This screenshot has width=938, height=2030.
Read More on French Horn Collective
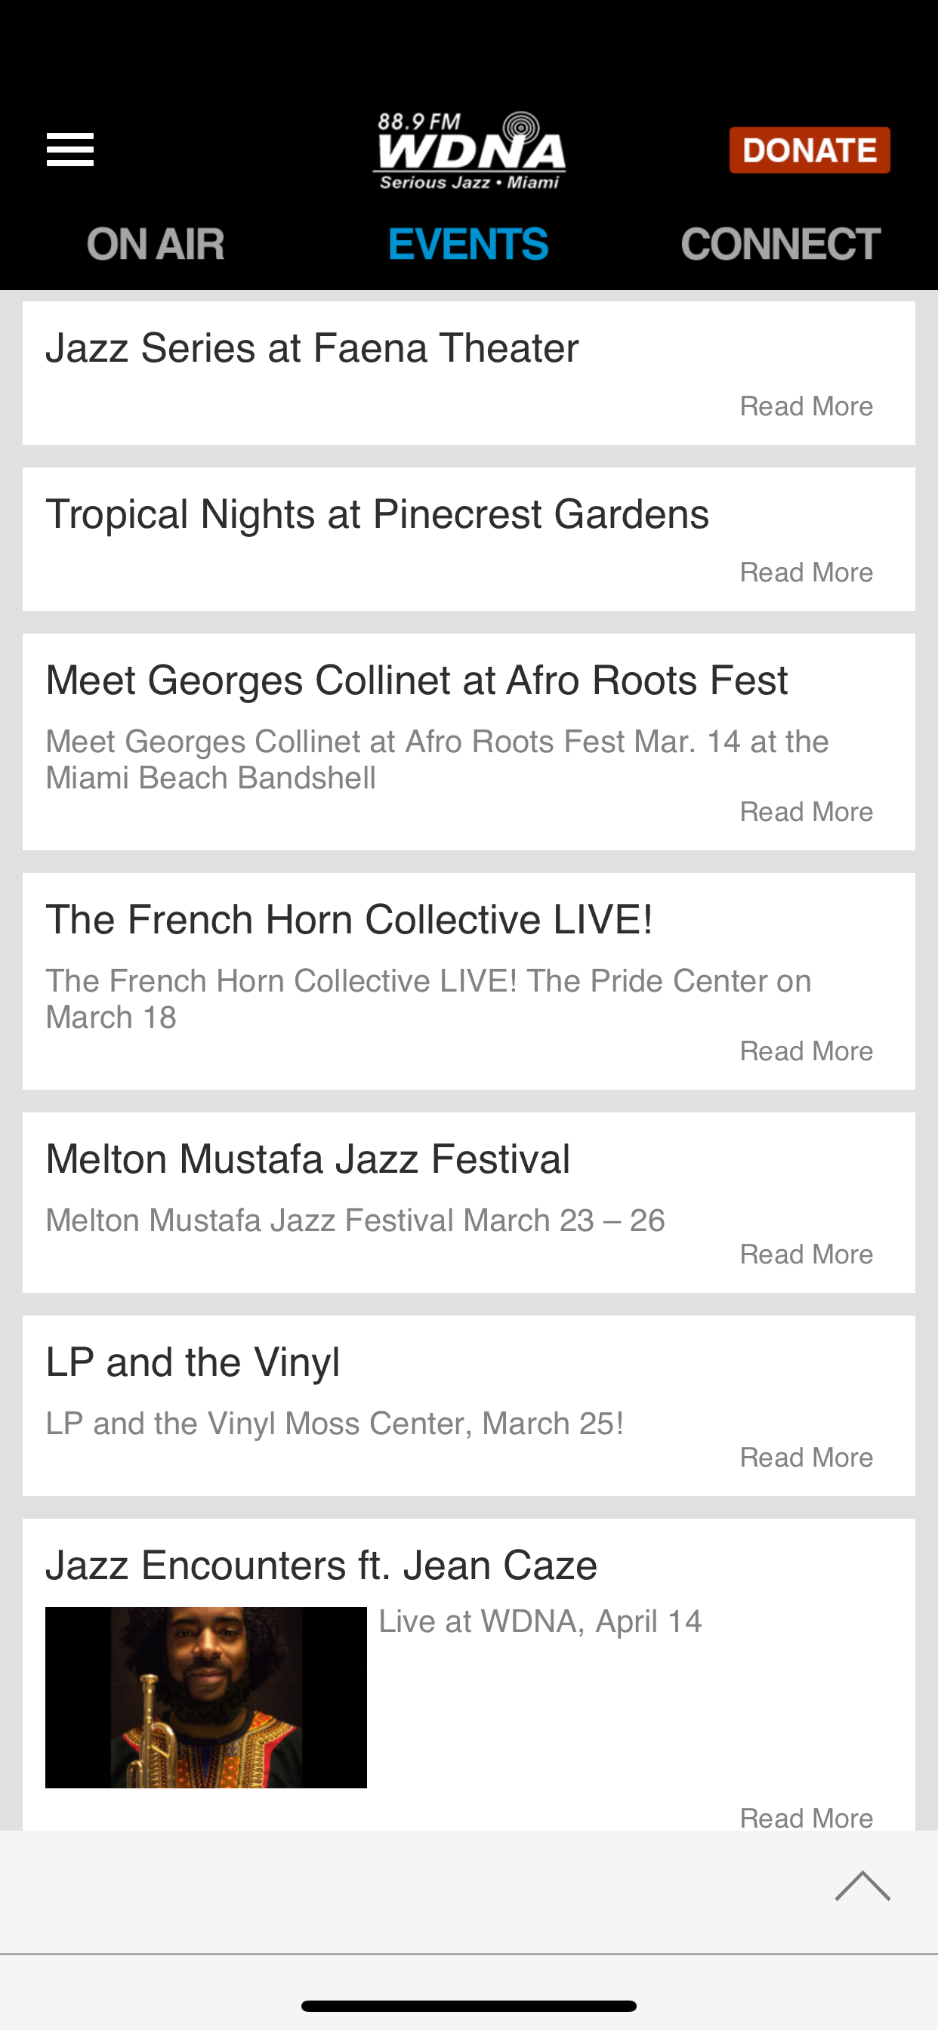click(x=807, y=1051)
